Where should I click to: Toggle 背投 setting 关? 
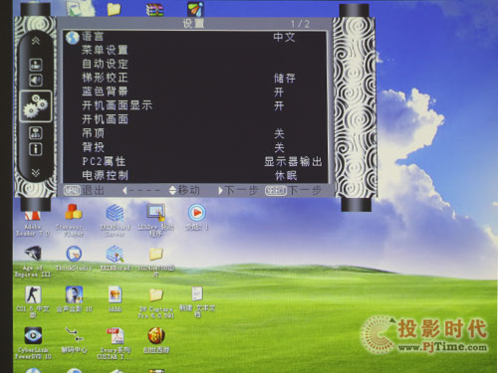pos(279,147)
